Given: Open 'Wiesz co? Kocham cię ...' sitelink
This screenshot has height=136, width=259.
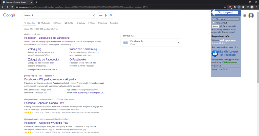Looking at the screenshot, I should (84, 49).
